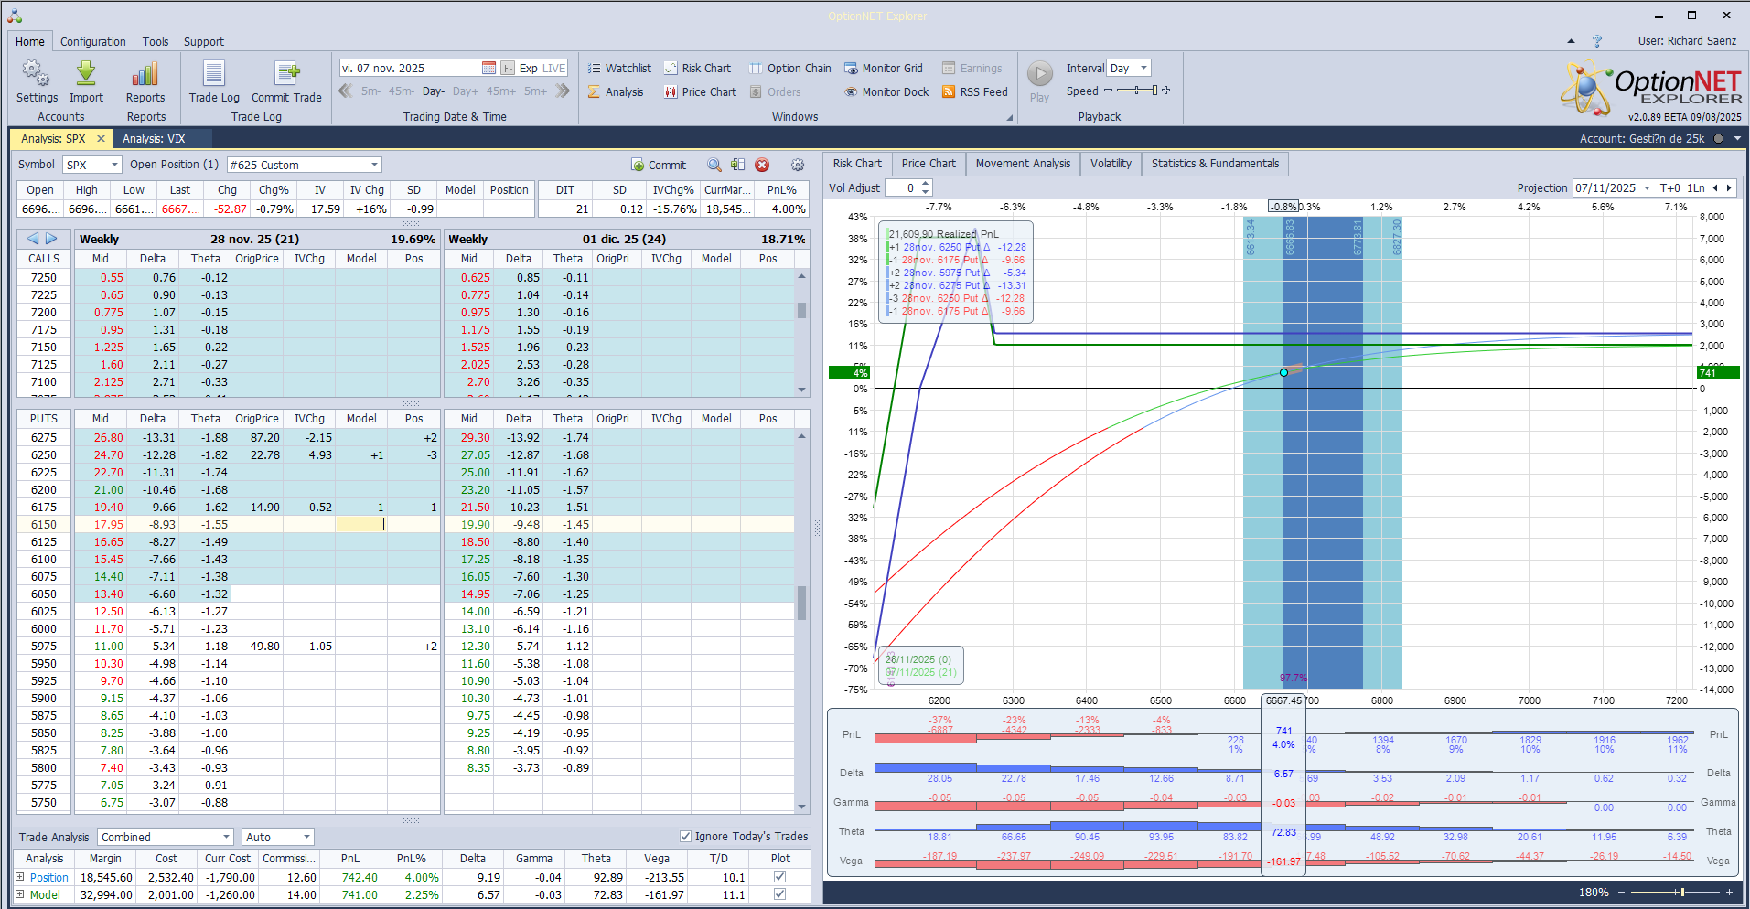Toggle the Model row Plot checkbox
Screen dimensions: 1750x909
pyautogui.click(x=779, y=894)
